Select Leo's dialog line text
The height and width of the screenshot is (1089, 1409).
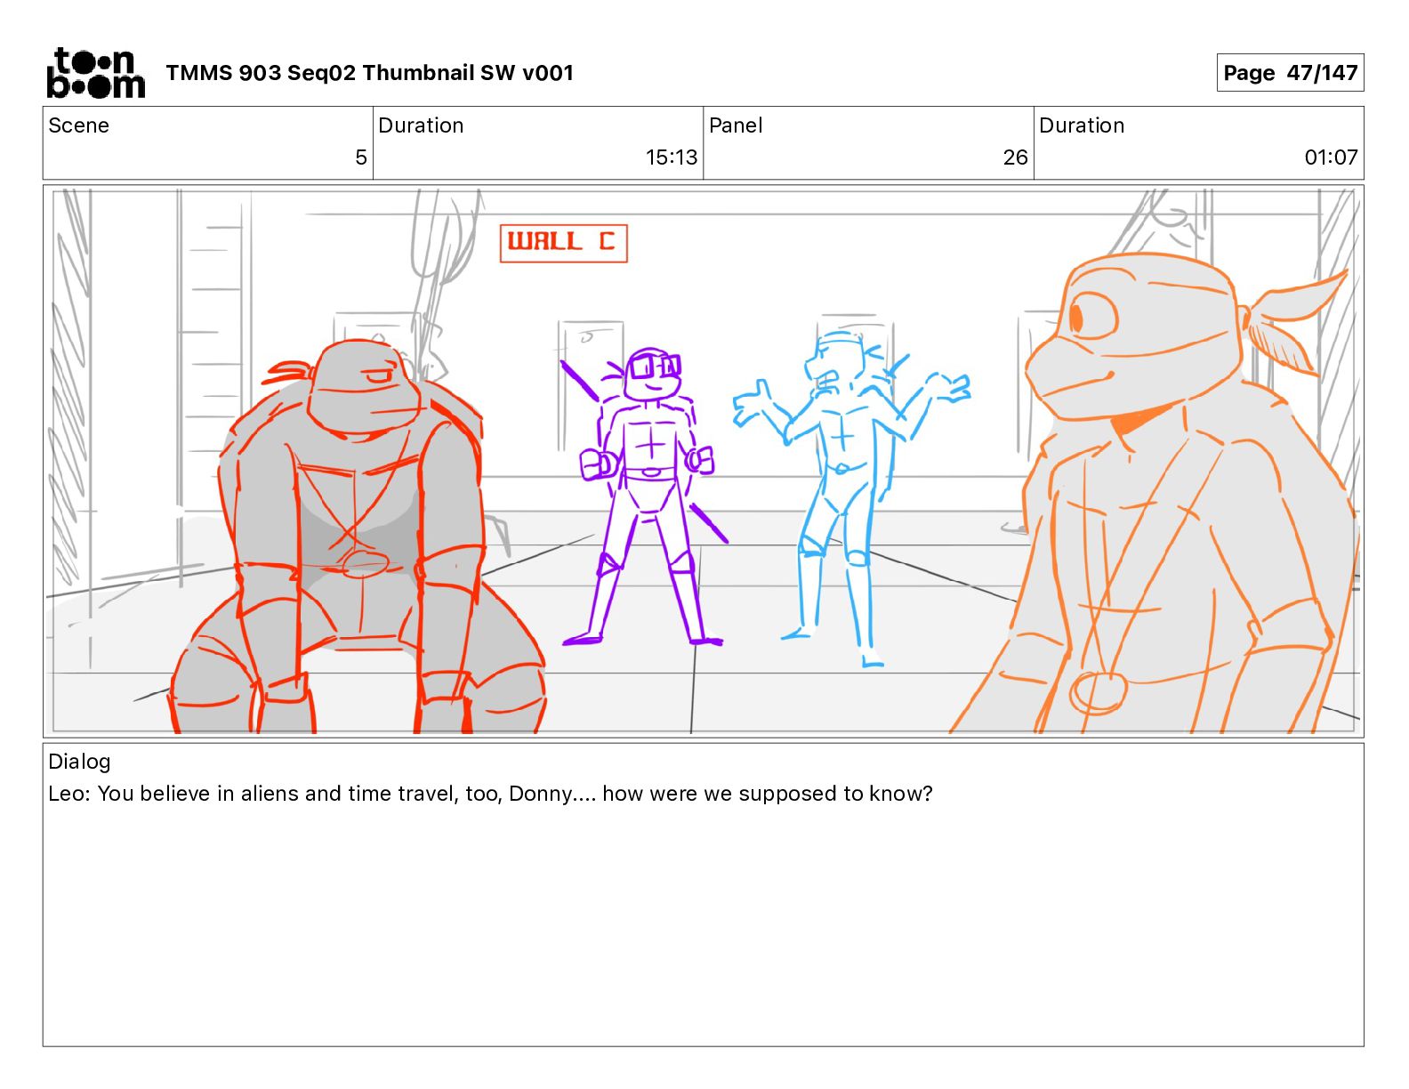point(490,794)
